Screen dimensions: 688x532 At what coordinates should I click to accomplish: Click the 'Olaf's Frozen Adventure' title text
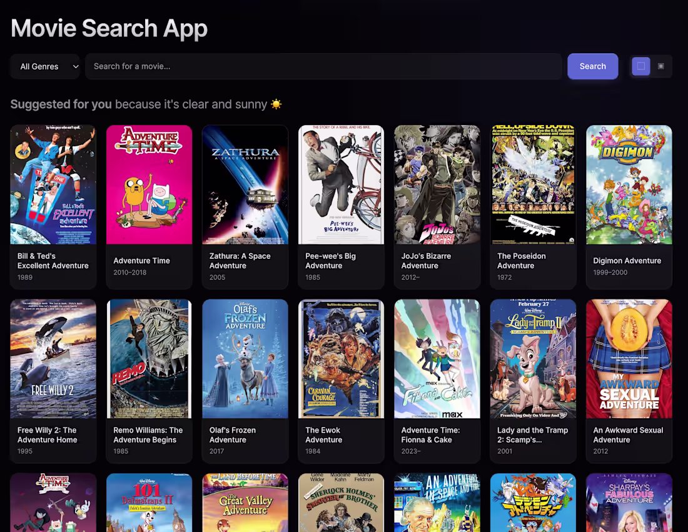point(233,435)
